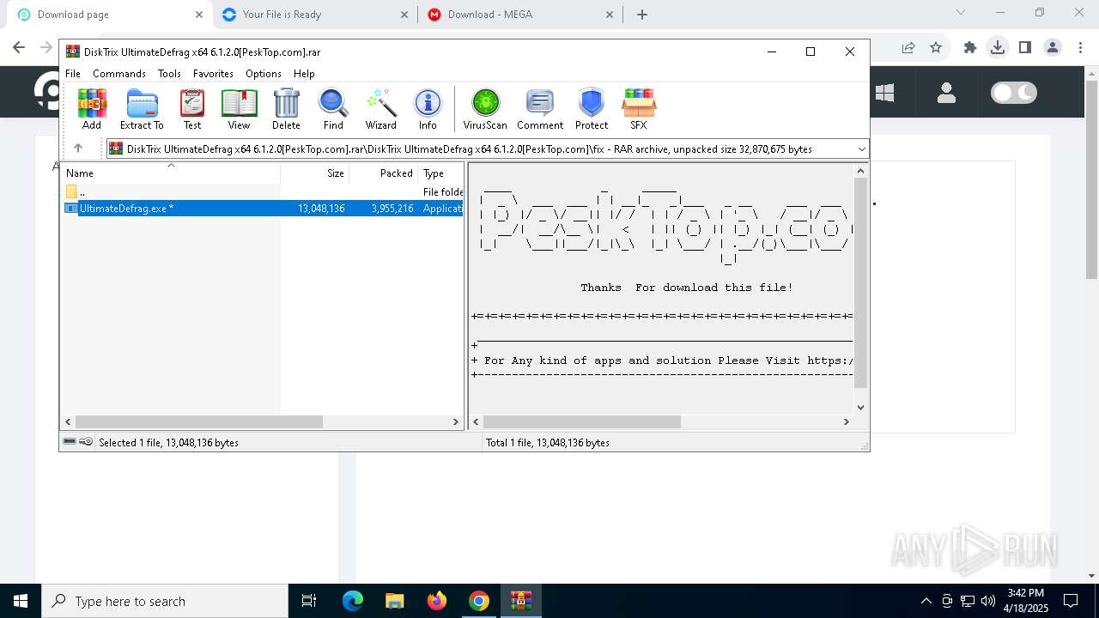
Task: Open File Explorer from taskbar
Action: pos(395,601)
